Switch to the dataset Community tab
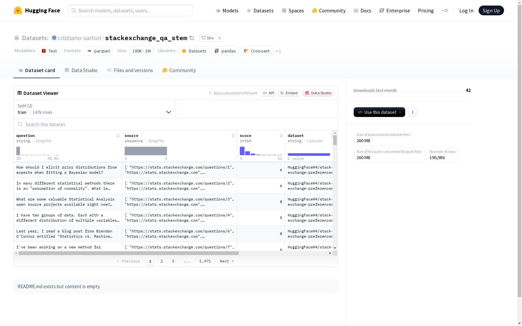 179,70
